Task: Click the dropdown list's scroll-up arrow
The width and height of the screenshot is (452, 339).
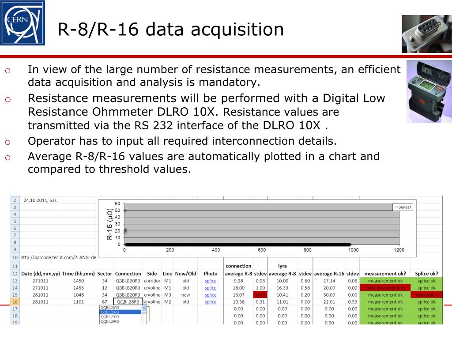Action: pos(144,308)
